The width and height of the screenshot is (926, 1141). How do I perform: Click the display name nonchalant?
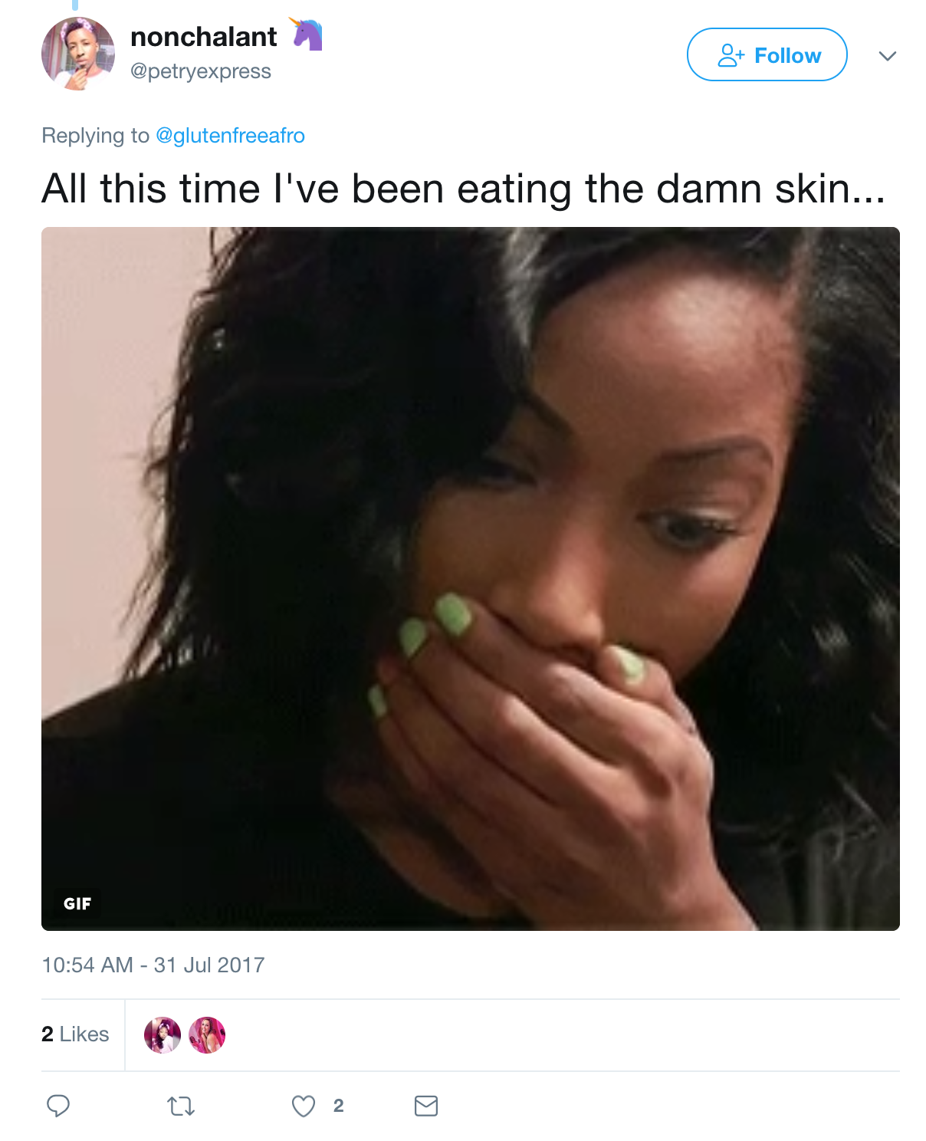[x=204, y=37]
